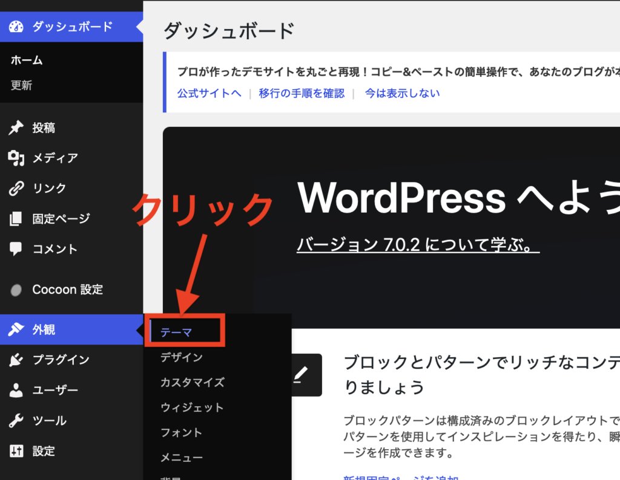Open the 外観 menu

click(x=71, y=329)
